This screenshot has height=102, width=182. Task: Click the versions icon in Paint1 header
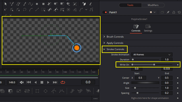[162, 12]
